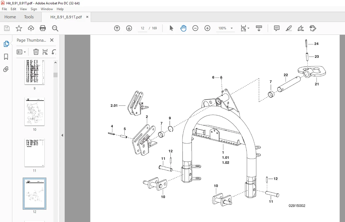Select page 12 thumbnail
The image size is (345, 222).
point(35,193)
